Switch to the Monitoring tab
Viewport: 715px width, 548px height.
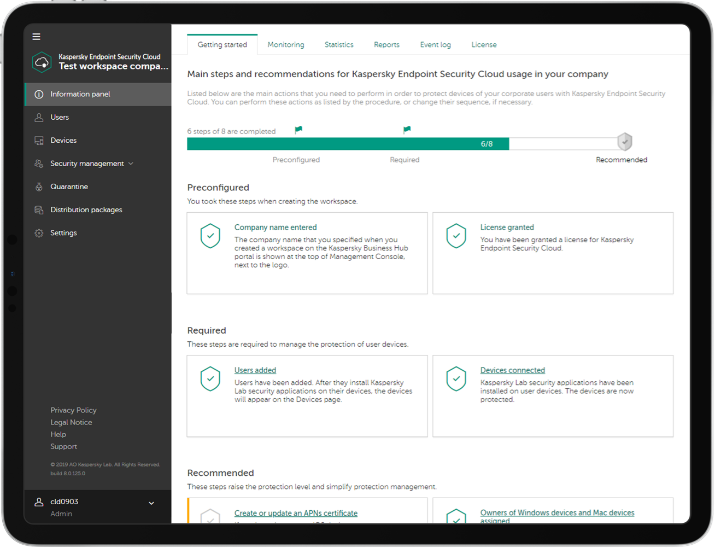tap(285, 45)
